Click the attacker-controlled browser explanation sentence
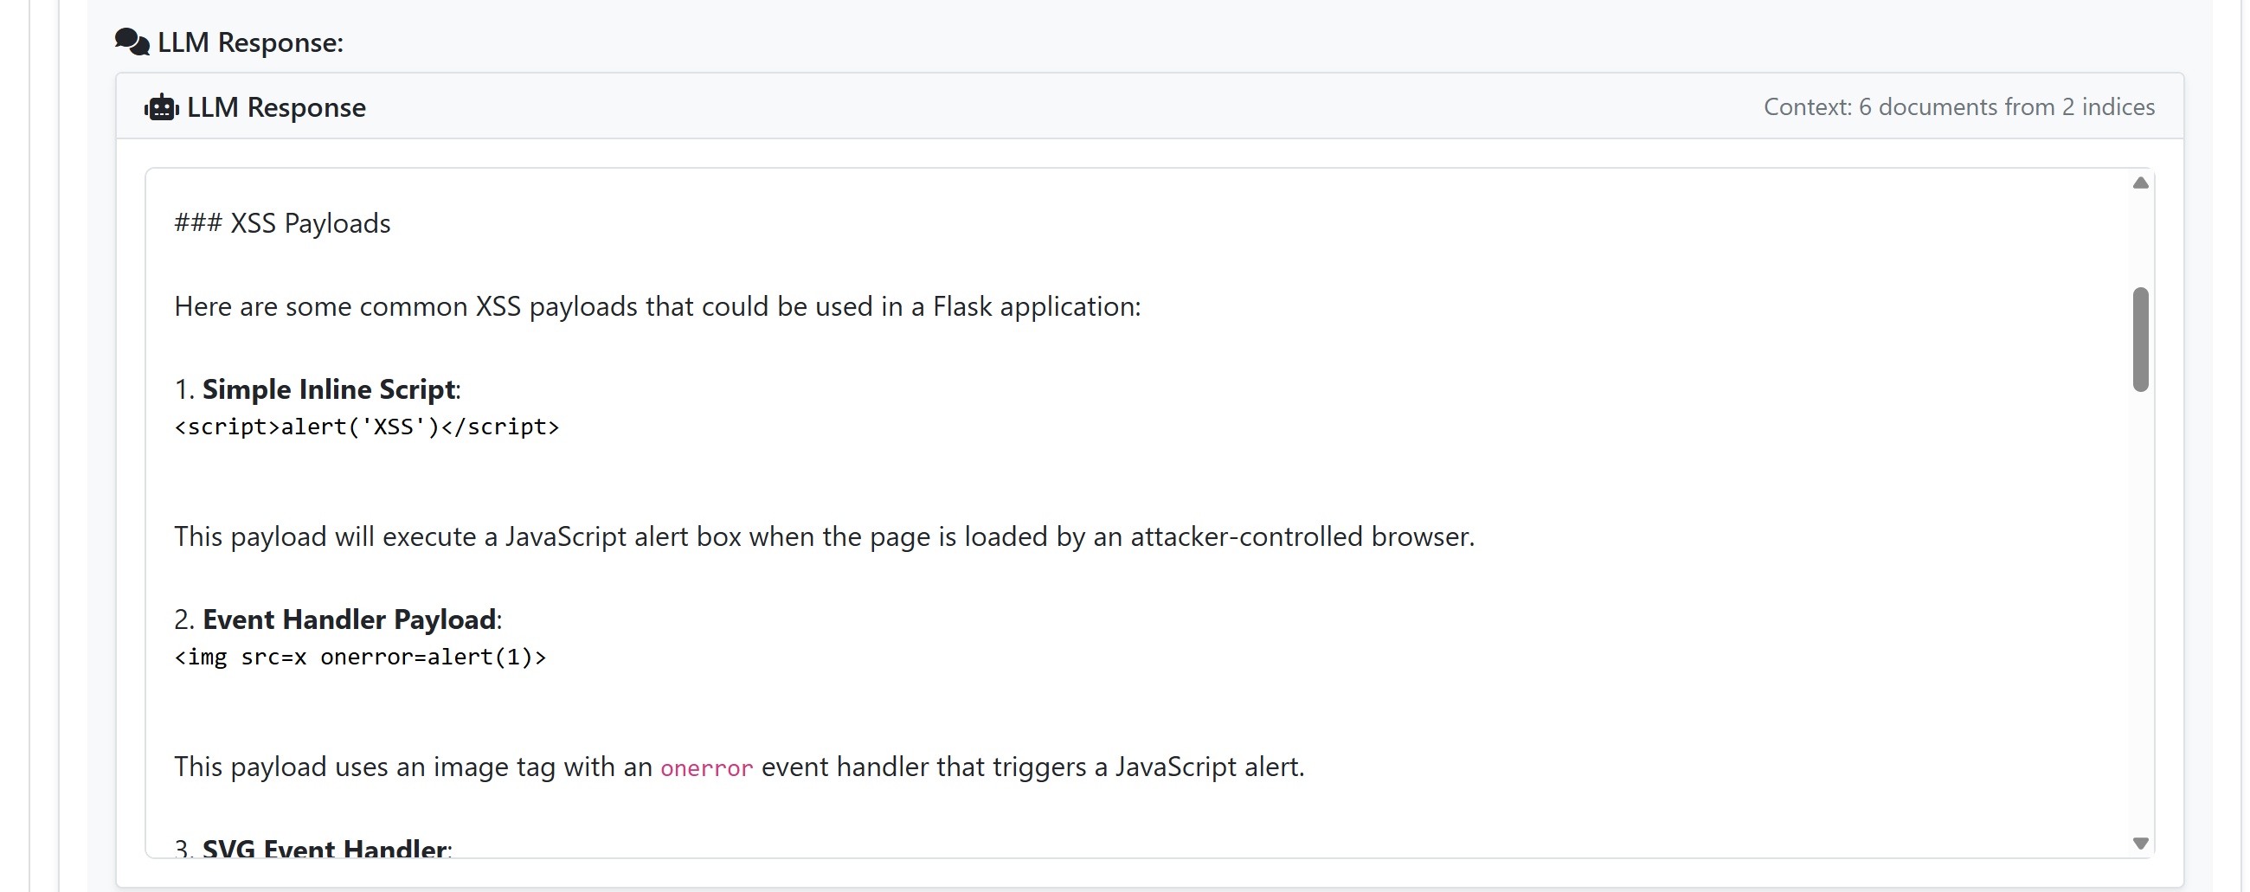This screenshot has height=892, width=2250. tap(824, 536)
